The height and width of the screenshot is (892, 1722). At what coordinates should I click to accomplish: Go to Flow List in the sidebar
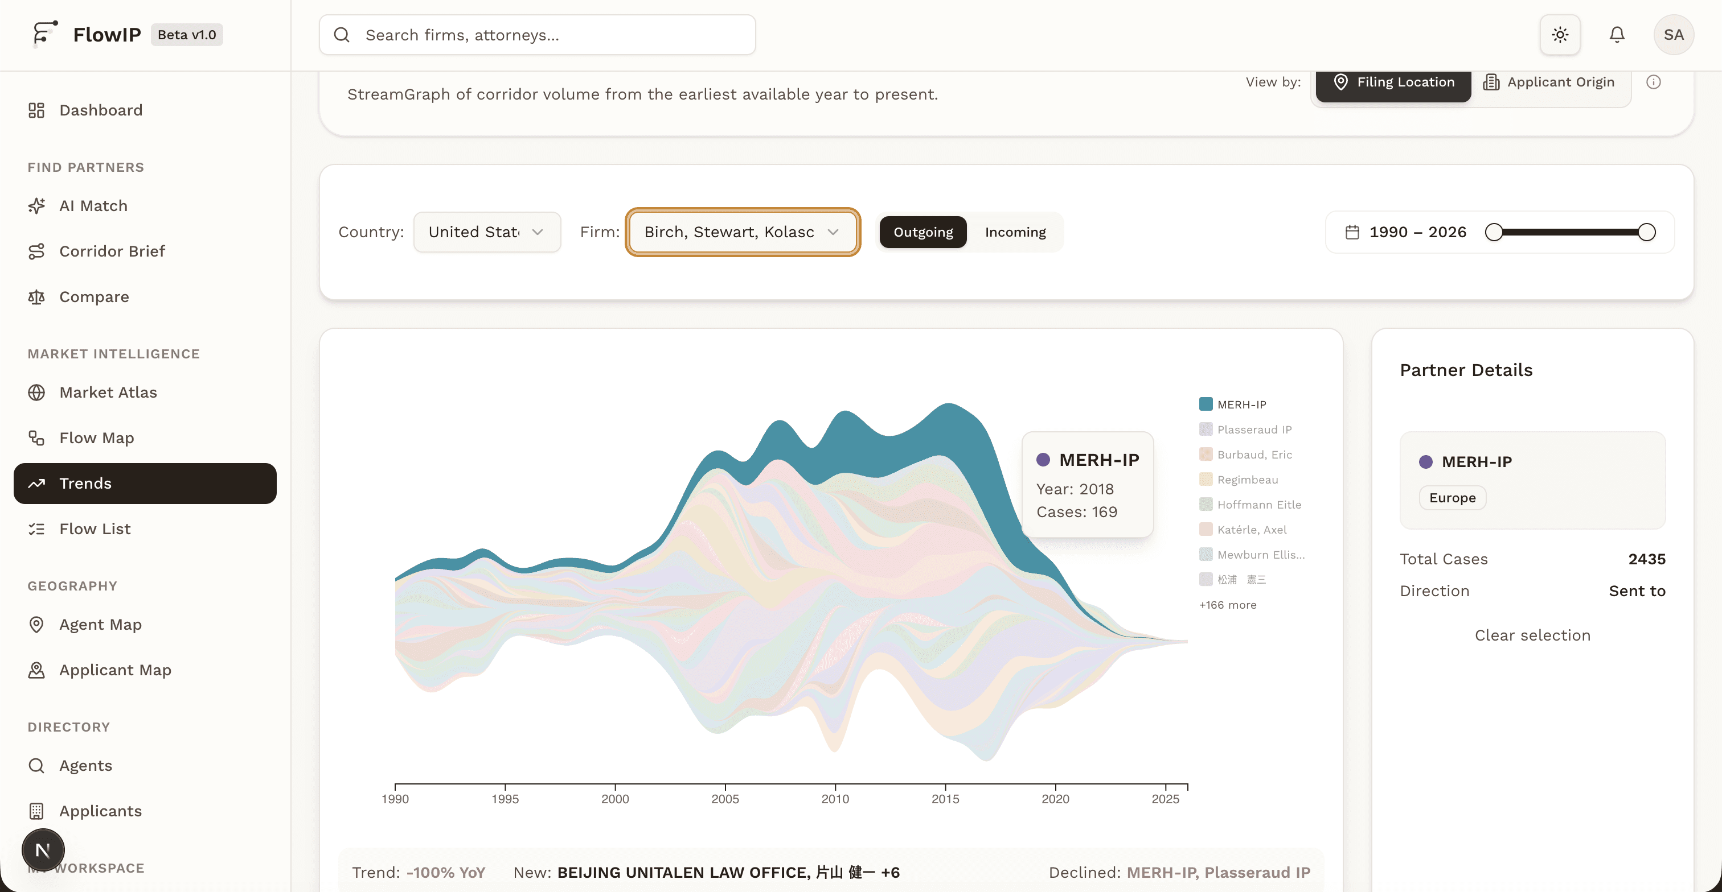tap(95, 529)
